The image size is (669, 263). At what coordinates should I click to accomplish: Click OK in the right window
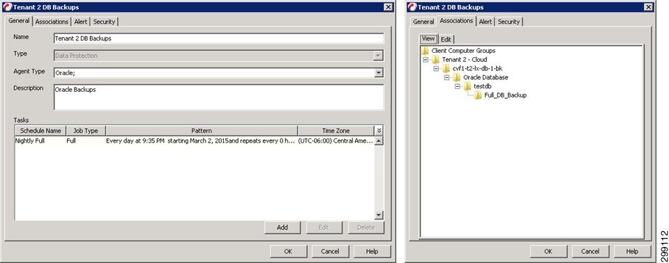pos(548,251)
